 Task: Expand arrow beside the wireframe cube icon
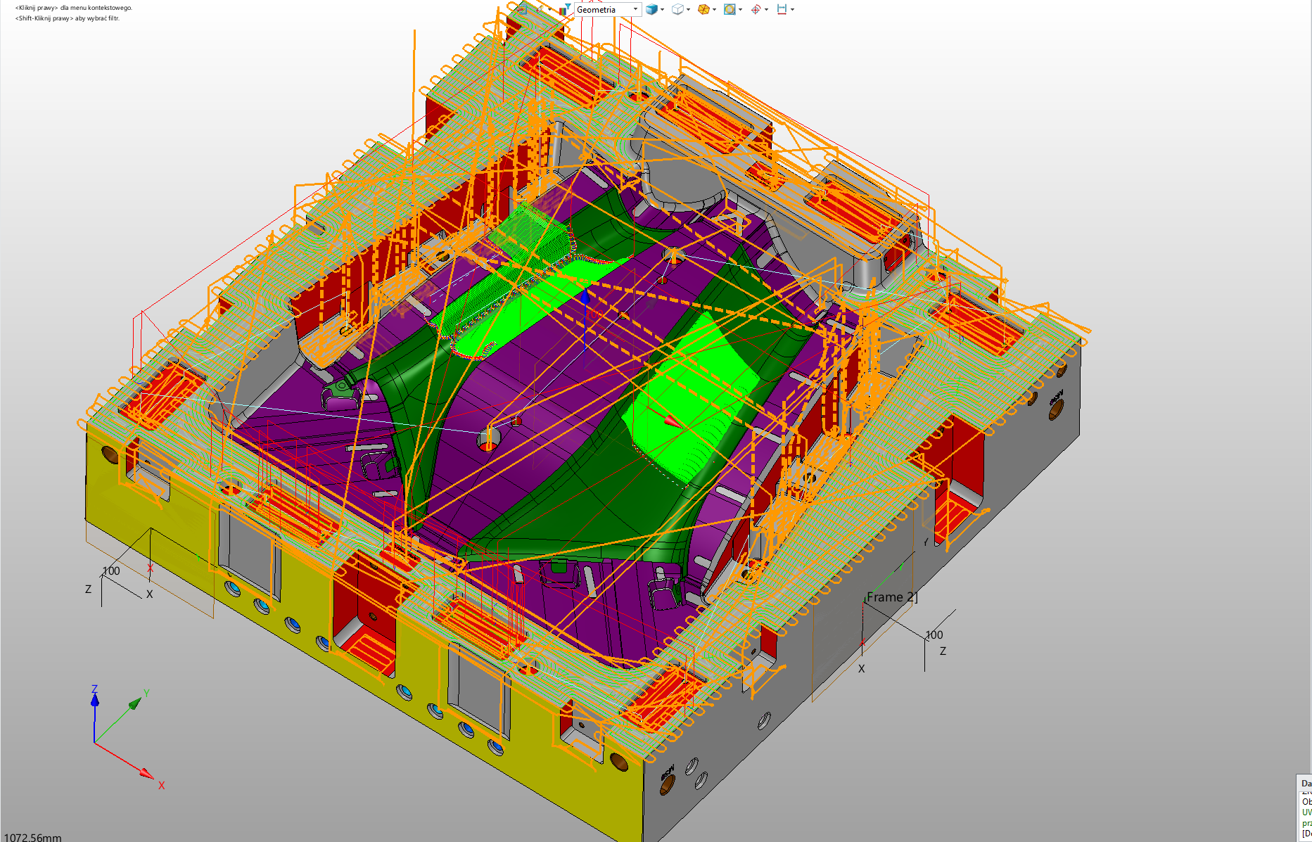pyautogui.click(x=688, y=9)
